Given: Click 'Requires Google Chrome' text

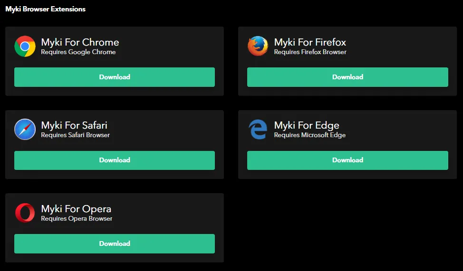Looking at the screenshot, I should click(x=78, y=52).
